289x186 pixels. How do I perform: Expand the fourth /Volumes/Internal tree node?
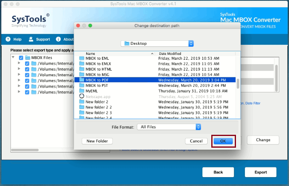[19, 80]
